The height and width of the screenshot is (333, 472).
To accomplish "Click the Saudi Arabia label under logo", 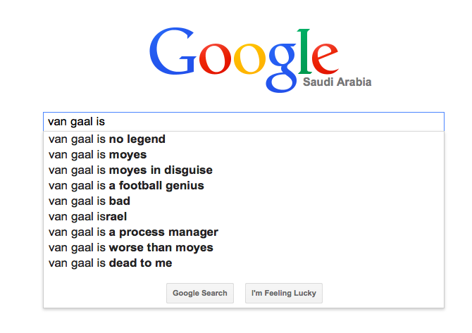I will tap(337, 82).
